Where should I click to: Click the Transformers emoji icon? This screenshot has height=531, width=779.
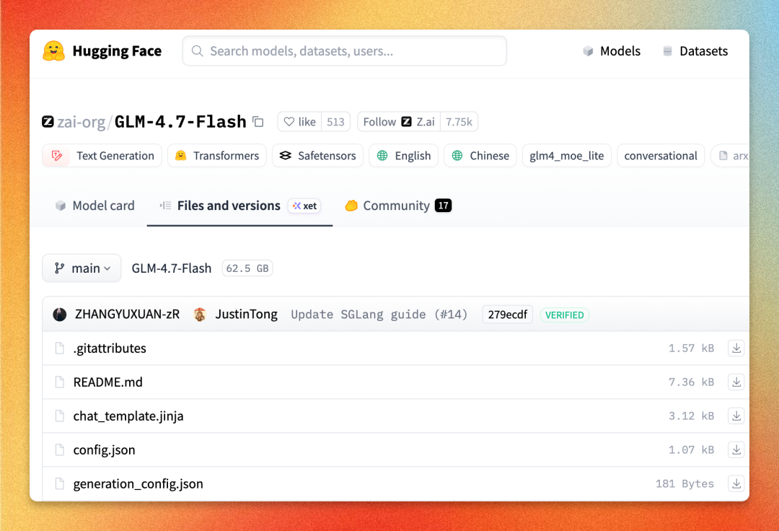tap(181, 156)
